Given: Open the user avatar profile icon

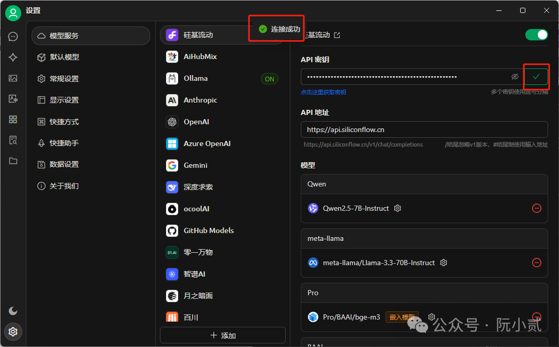Looking at the screenshot, I should [x=13, y=13].
